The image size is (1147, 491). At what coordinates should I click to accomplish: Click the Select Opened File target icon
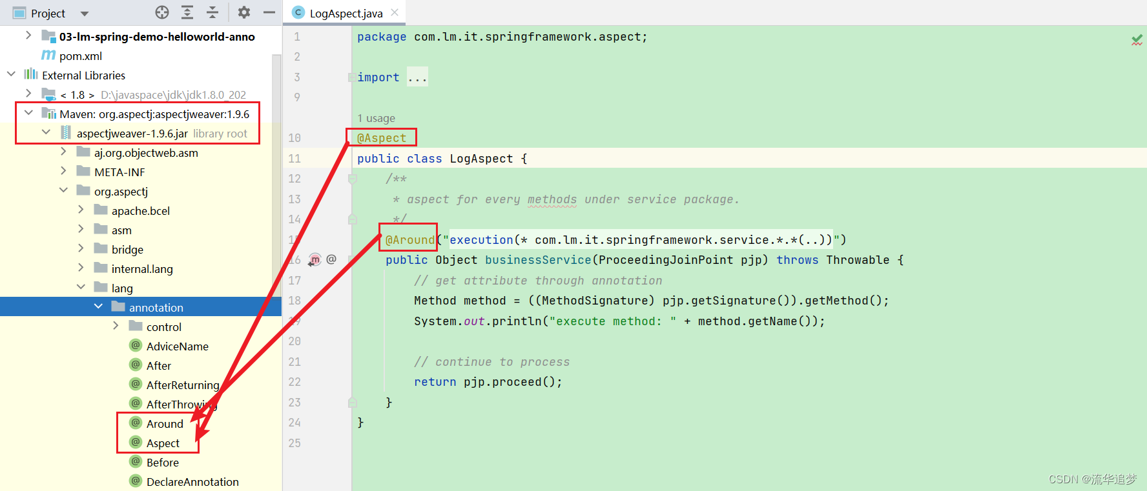(x=162, y=12)
